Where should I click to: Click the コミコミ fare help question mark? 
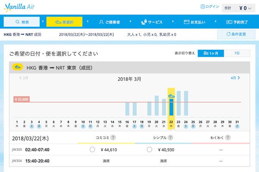(113, 138)
